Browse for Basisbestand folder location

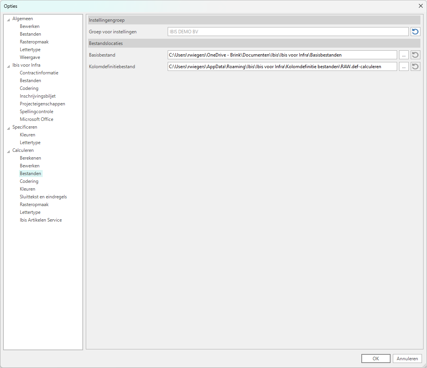[x=404, y=55]
